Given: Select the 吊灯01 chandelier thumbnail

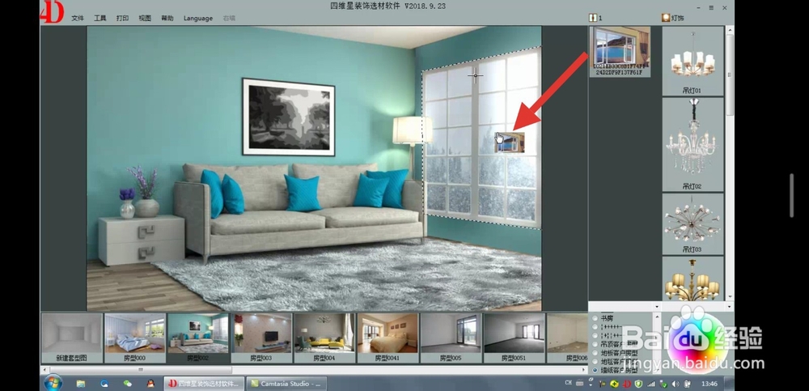Looking at the screenshot, I should tap(693, 61).
